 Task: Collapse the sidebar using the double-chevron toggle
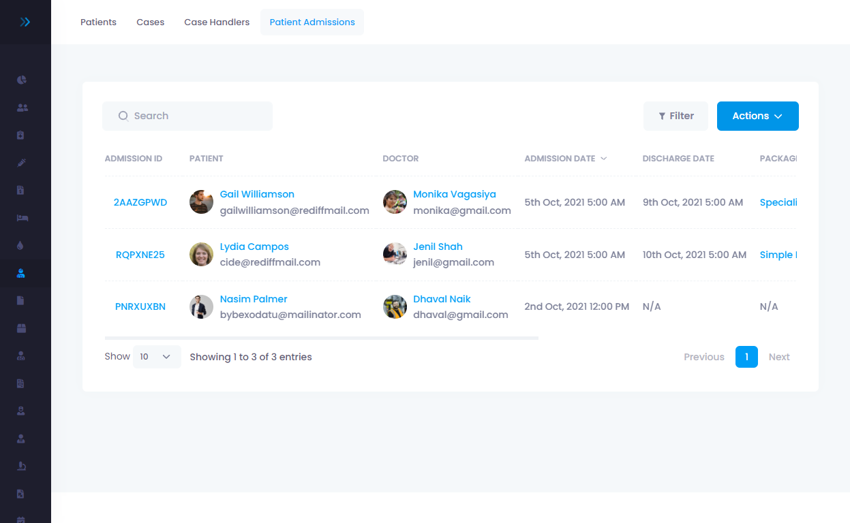tap(25, 21)
